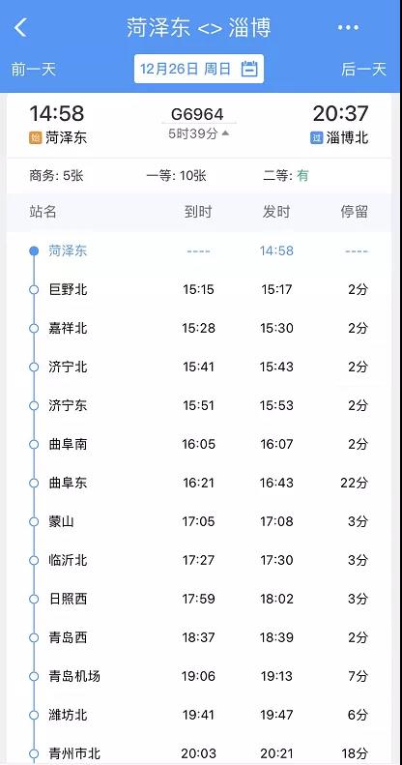Viewport: 402px width, 765px height.
Task: Tap the 潍坊北 station row
Action: coord(199,715)
